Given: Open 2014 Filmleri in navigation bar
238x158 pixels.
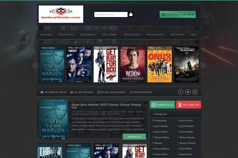Looking at the screenshot, I should pyautogui.click(x=88, y=35).
